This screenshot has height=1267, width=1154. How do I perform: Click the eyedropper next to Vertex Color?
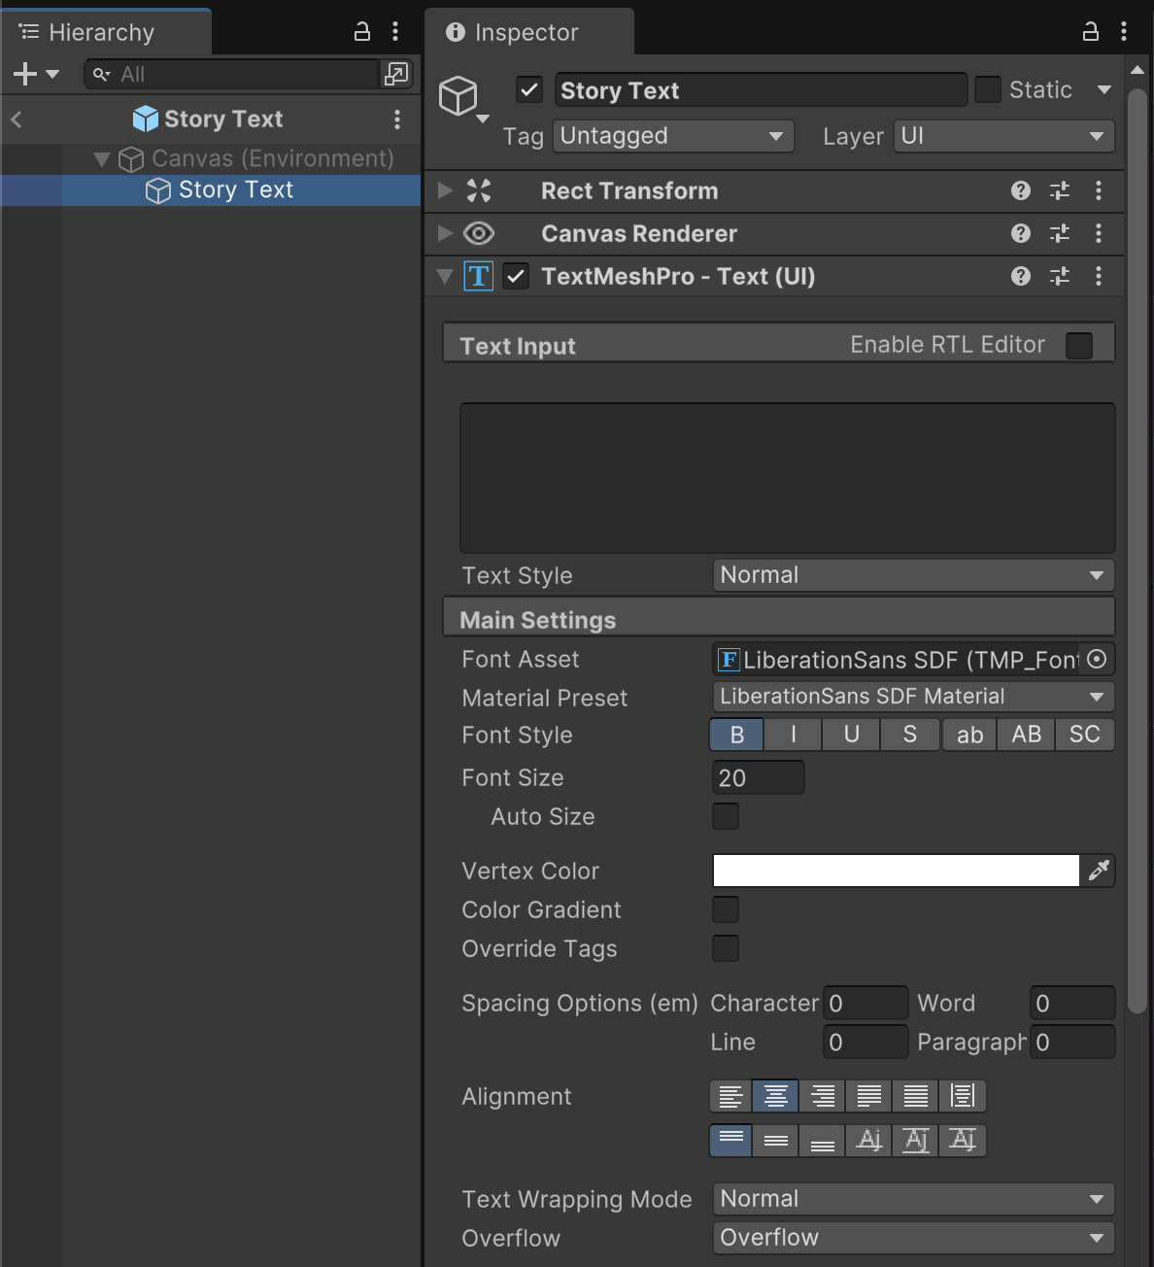click(x=1099, y=871)
